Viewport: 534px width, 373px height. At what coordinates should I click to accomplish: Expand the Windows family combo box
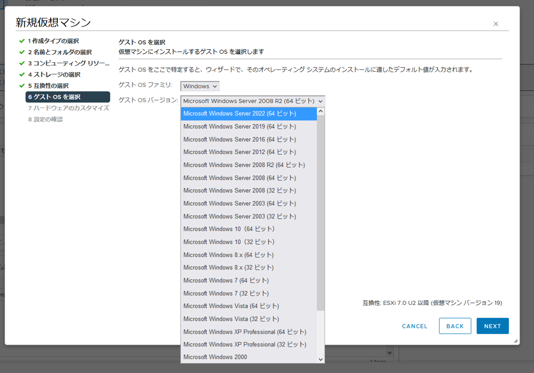(200, 86)
